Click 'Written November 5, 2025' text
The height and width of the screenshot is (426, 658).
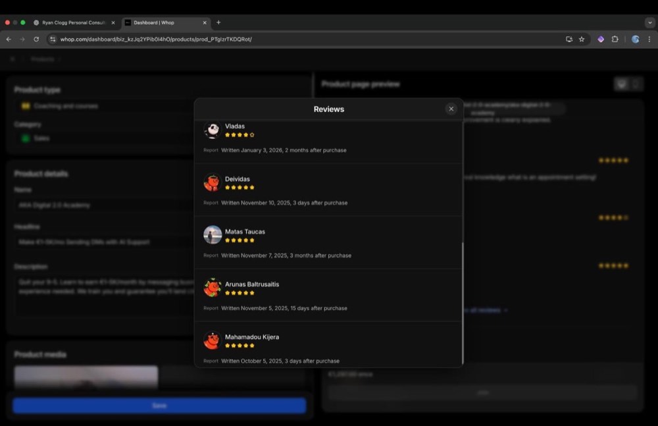(254, 308)
